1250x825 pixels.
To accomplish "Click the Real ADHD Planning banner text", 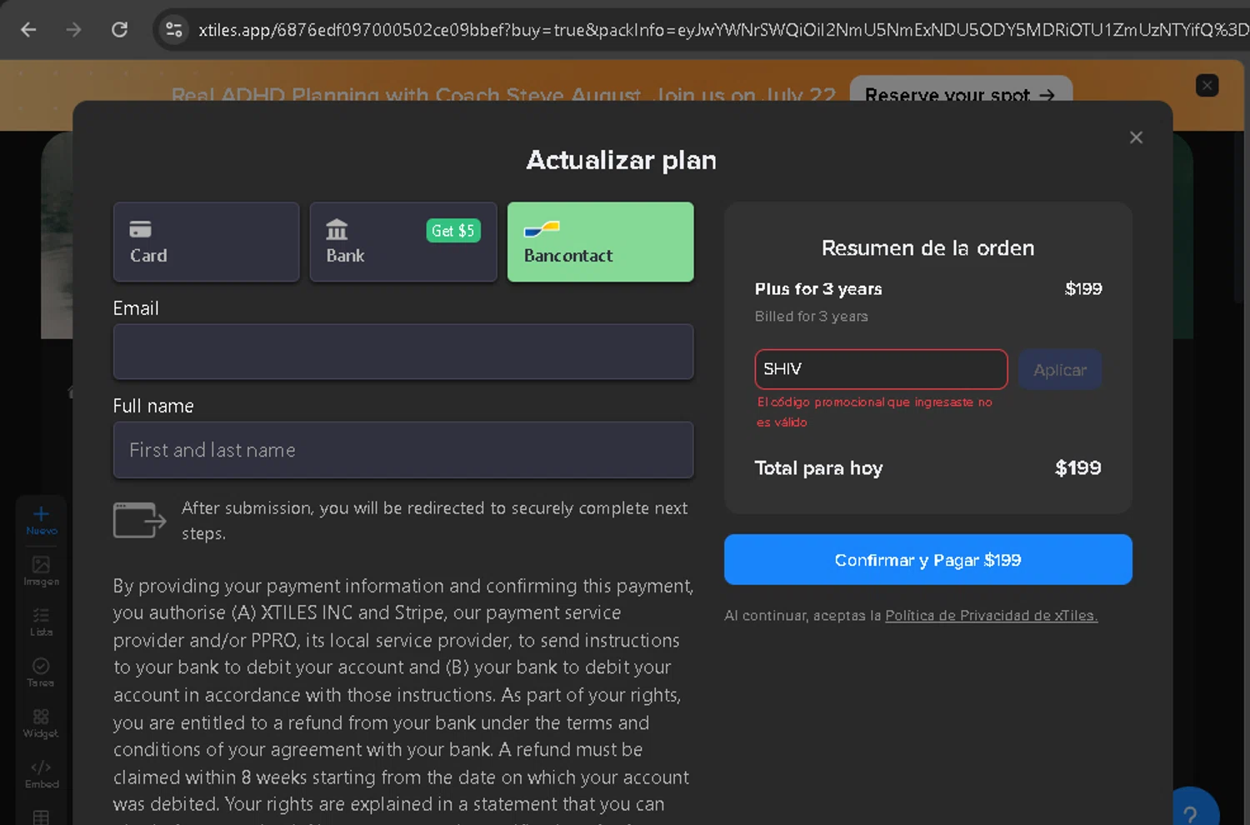I will [503, 93].
